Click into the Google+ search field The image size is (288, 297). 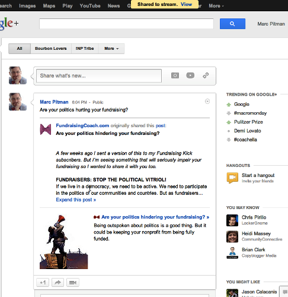click(126, 24)
